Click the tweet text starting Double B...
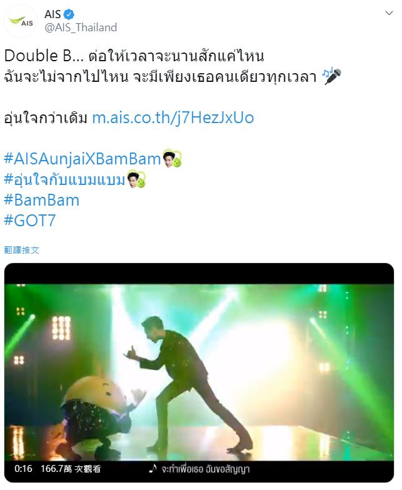This screenshot has height=490, width=402. coord(173,66)
